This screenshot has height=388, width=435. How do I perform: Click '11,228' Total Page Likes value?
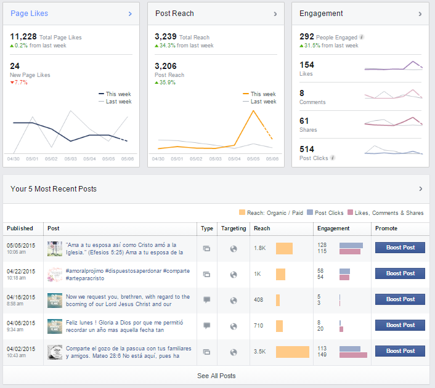point(23,36)
